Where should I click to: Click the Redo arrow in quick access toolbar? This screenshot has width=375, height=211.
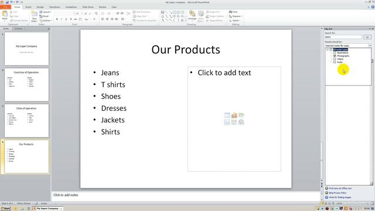click(x=17, y=2)
